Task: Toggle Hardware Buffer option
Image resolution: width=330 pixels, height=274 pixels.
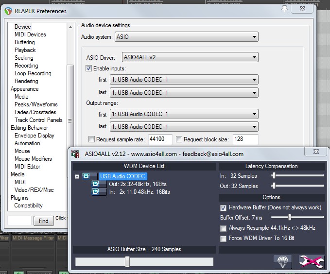Action: coord(223,208)
